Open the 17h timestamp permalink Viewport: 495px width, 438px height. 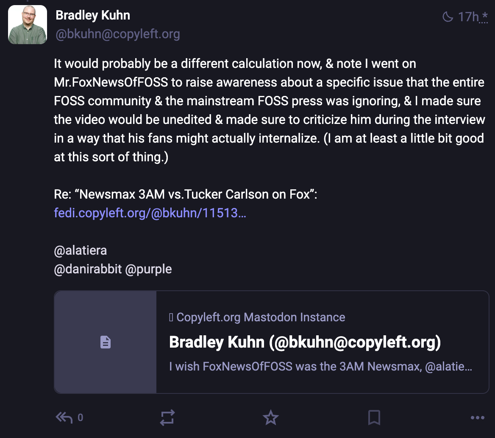(x=468, y=17)
